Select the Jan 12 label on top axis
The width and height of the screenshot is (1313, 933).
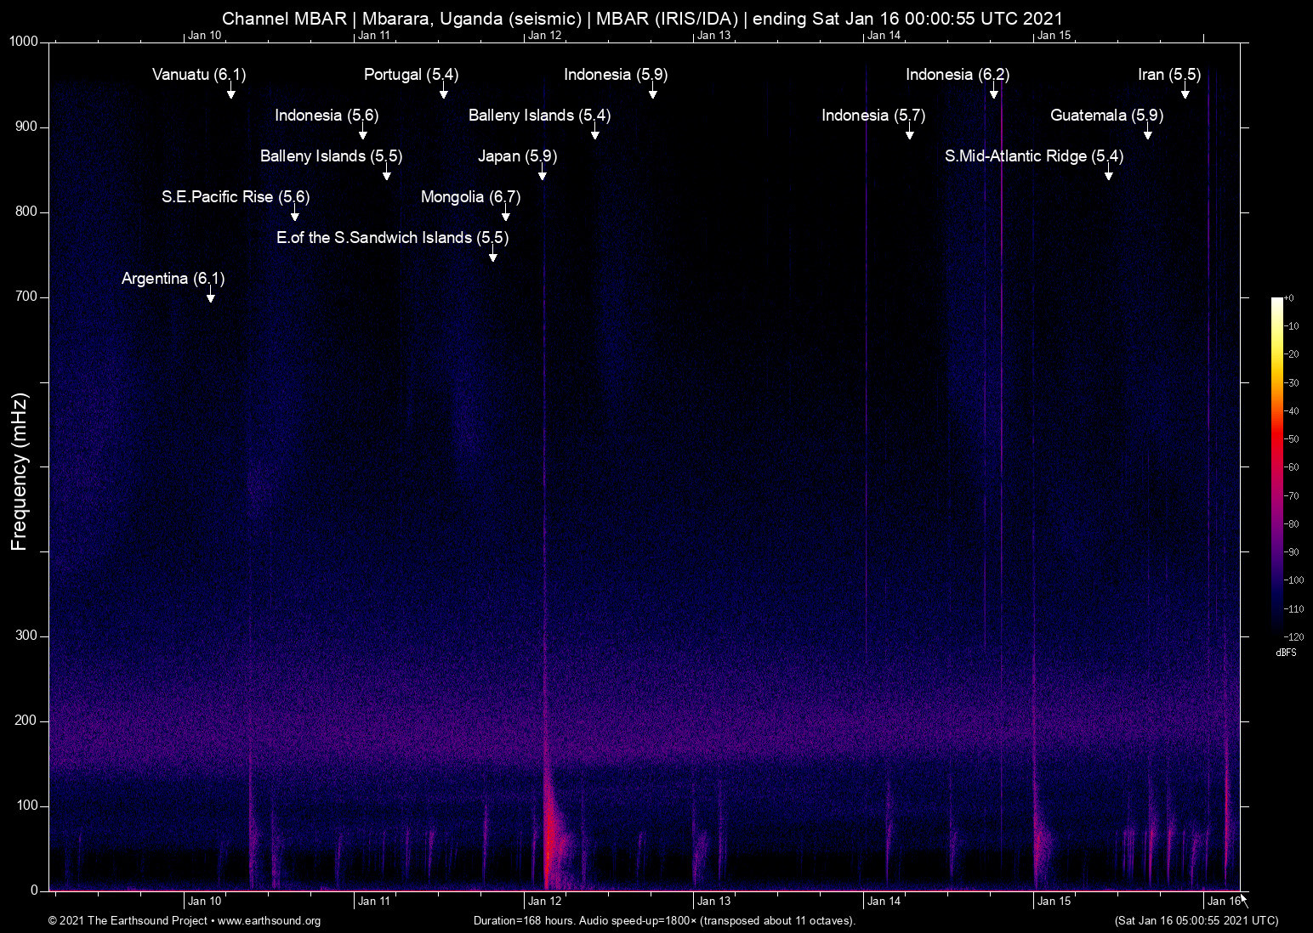[544, 36]
